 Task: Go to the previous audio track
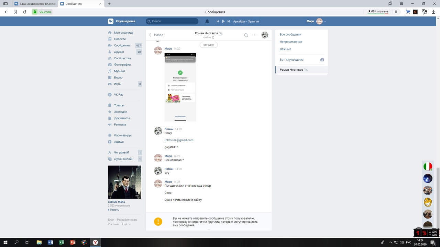point(218,21)
